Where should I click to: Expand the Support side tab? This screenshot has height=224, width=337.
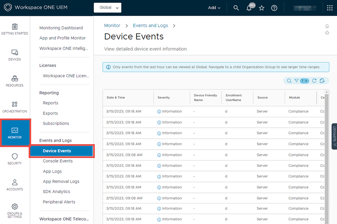334,136
